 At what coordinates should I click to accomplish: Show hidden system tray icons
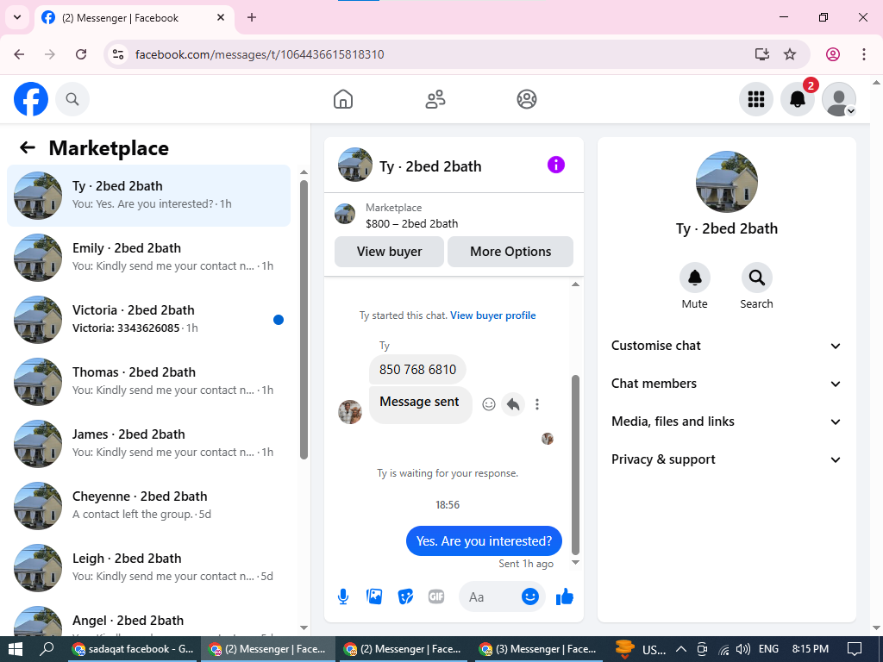681,649
